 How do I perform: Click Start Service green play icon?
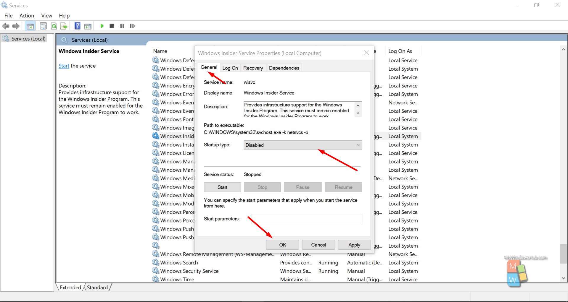[x=102, y=26]
